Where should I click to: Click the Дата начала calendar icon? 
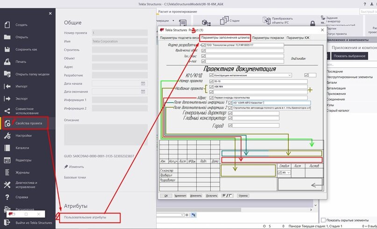click(143, 84)
